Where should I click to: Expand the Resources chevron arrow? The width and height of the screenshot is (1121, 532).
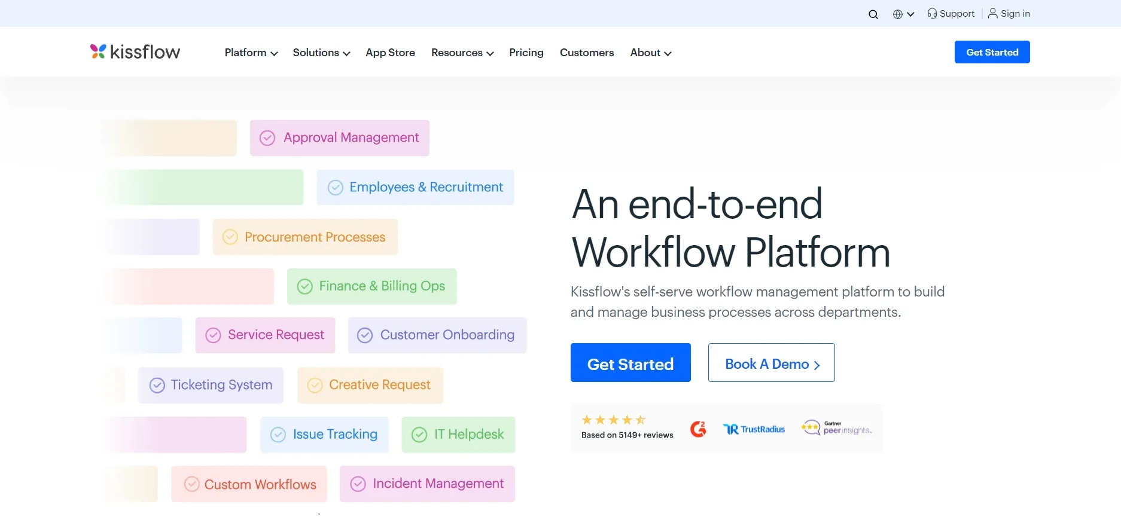(490, 54)
